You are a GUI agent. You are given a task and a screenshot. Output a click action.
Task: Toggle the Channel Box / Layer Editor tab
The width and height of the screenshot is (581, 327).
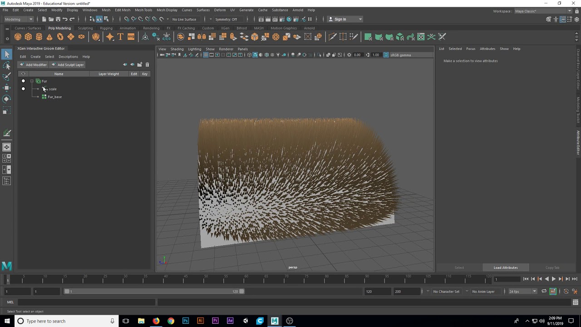tap(578, 69)
